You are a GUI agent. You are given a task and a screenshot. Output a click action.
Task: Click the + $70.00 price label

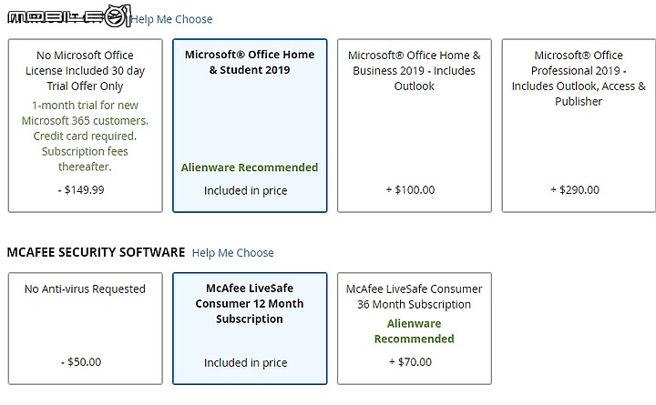(410, 362)
